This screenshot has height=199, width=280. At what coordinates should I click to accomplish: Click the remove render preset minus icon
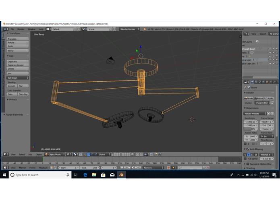(272, 114)
